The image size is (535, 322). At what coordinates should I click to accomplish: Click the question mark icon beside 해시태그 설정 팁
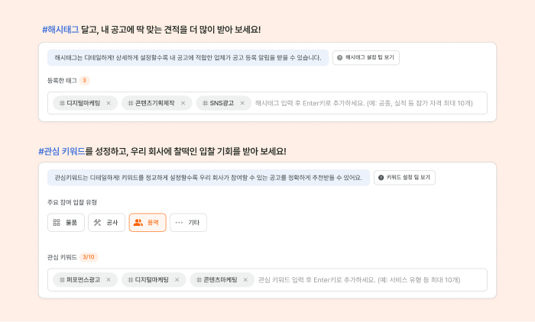(339, 57)
